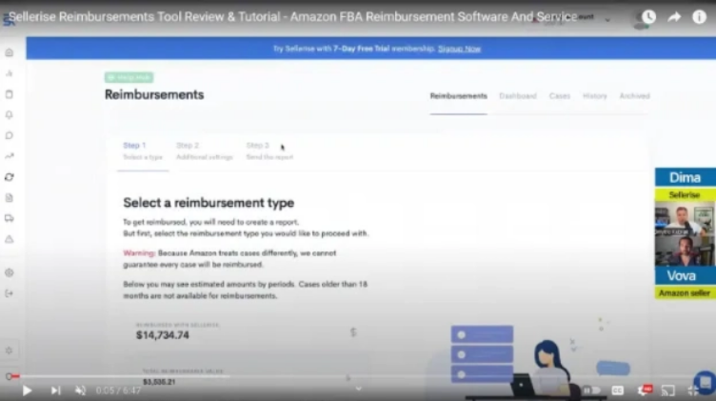Open video quality settings gear
Viewport: 716px width, 401px height.
[644, 390]
